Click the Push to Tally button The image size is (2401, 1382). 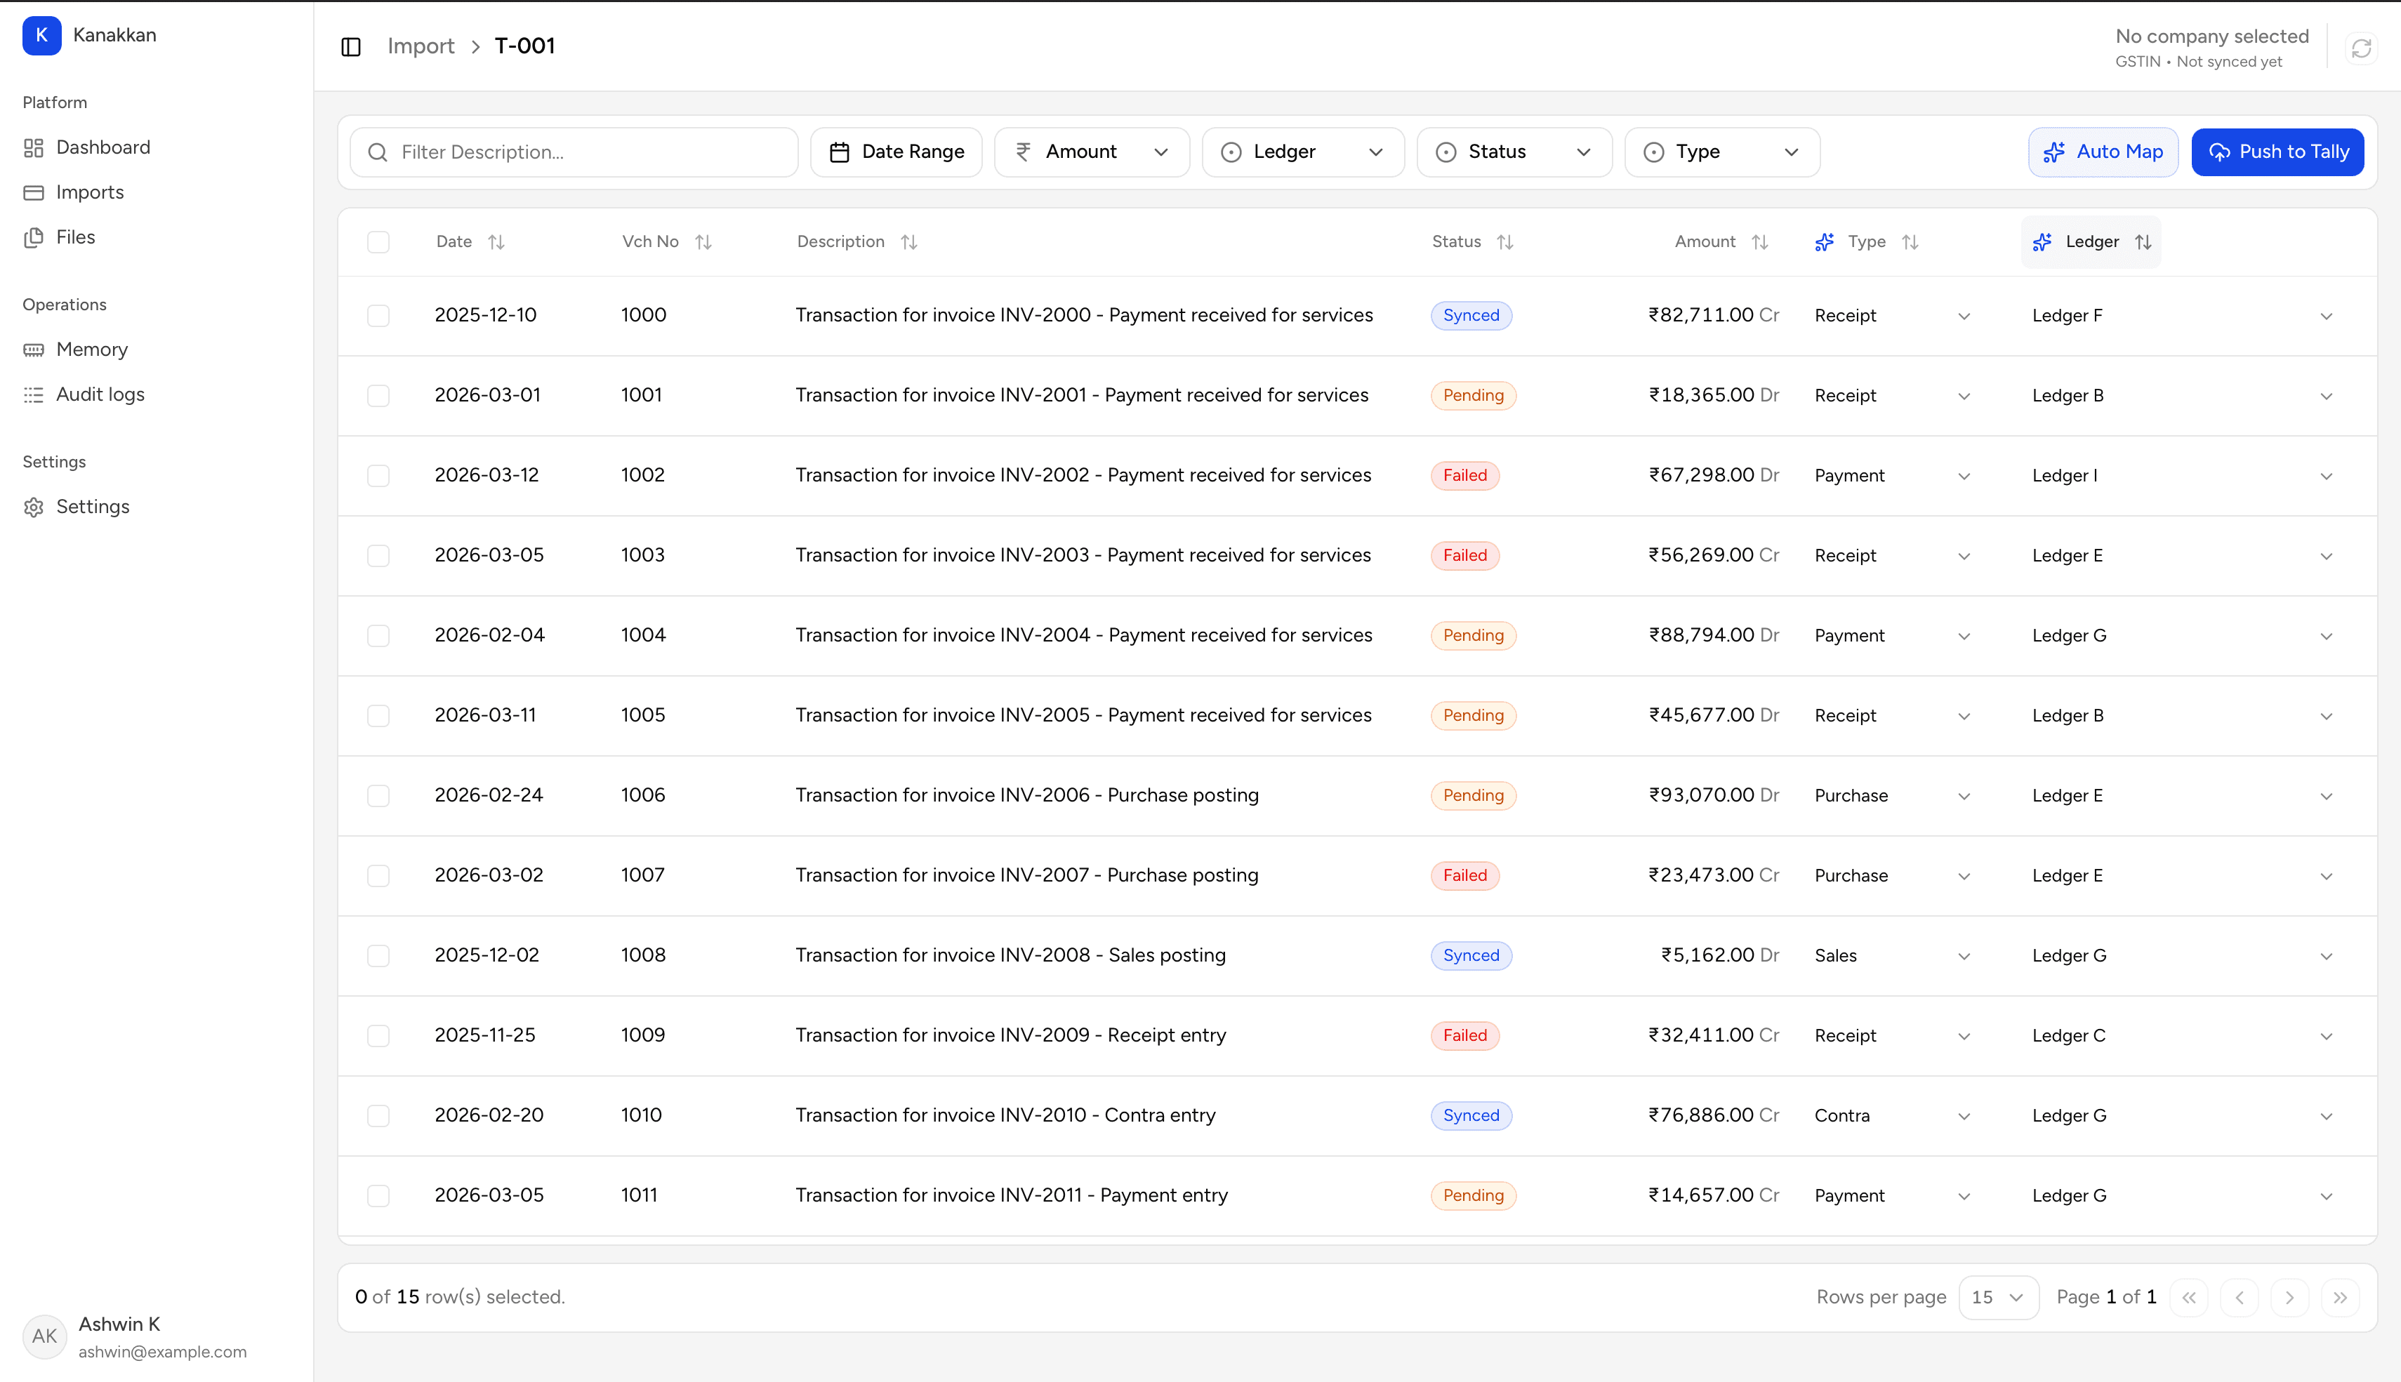[2277, 152]
